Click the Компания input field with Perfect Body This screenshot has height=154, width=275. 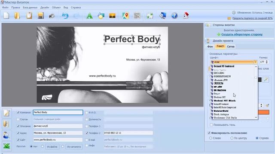coord(58,113)
